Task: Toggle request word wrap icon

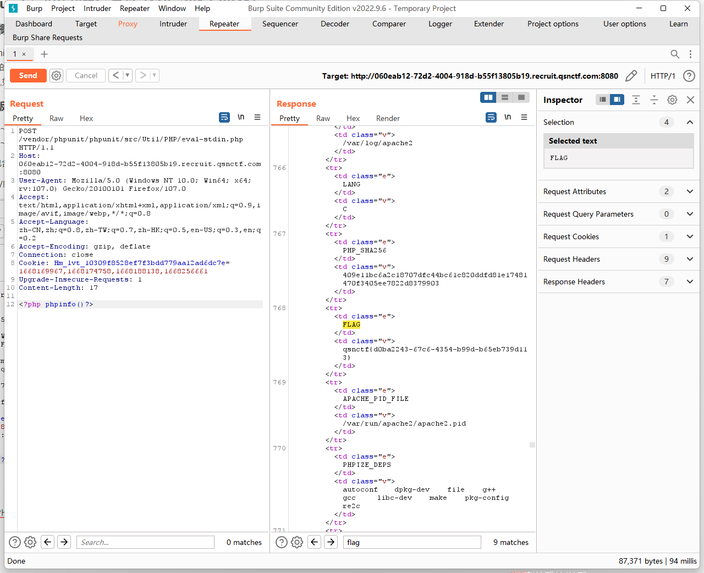Action: [224, 117]
